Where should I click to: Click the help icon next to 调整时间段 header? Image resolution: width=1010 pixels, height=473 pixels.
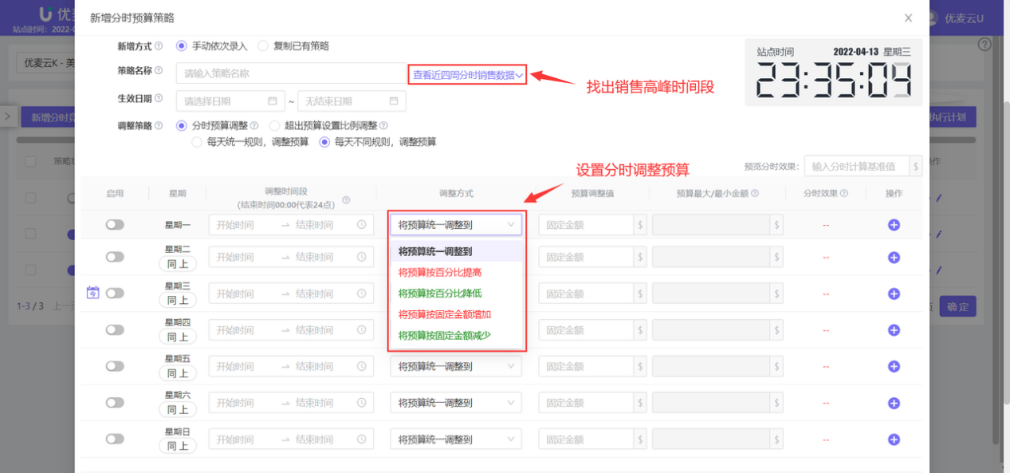(346, 201)
